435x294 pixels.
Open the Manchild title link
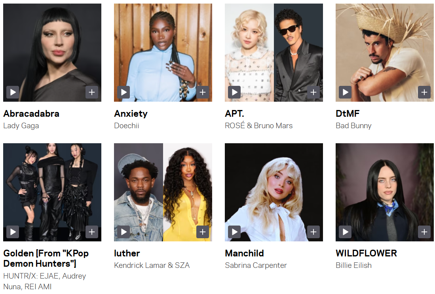244,253
